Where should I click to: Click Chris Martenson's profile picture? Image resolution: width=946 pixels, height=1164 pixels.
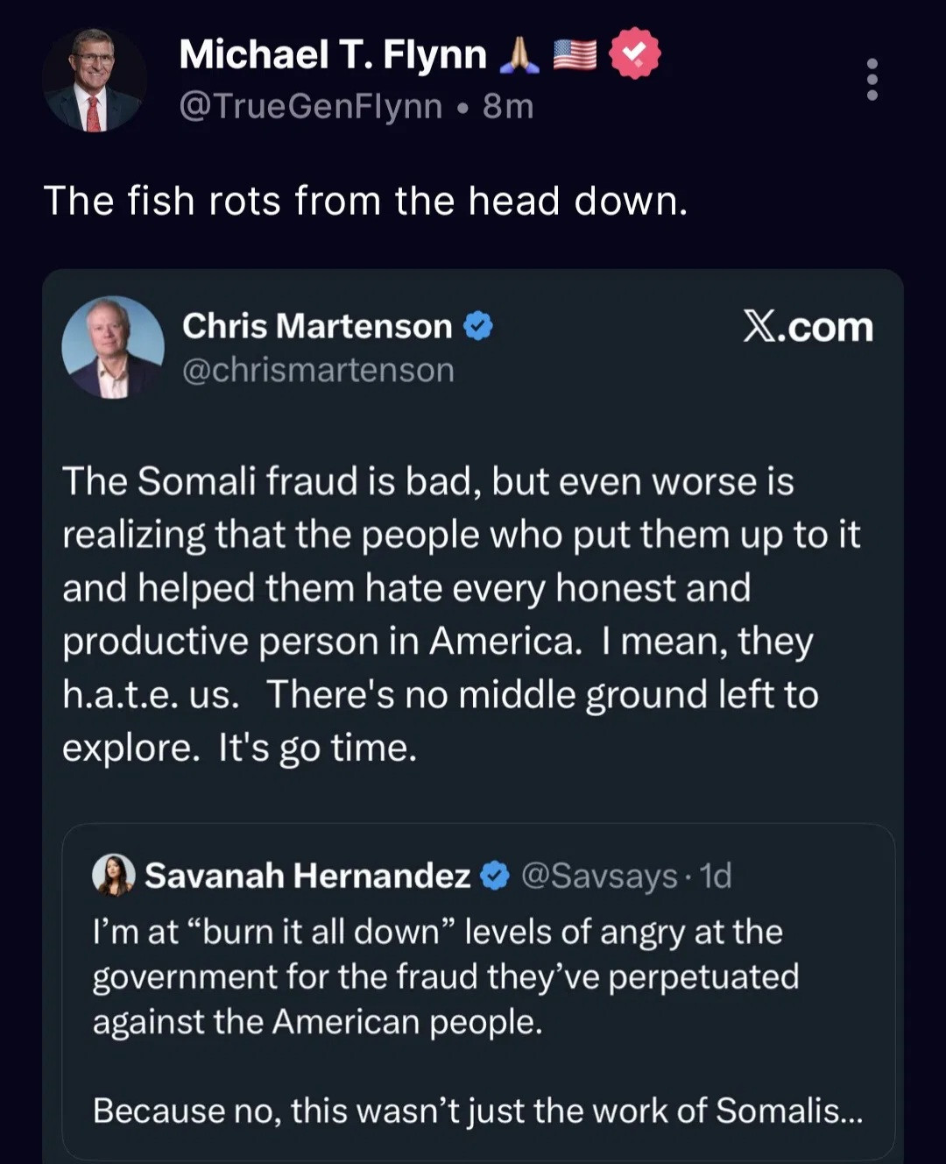(113, 347)
